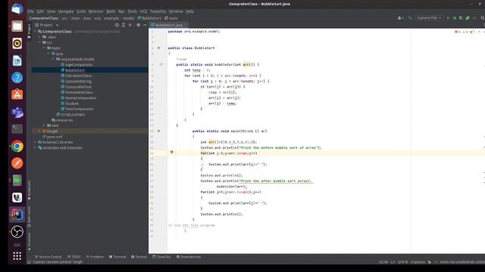
Task: Open TeamCity tool window at bottom
Action: click(x=161, y=257)
